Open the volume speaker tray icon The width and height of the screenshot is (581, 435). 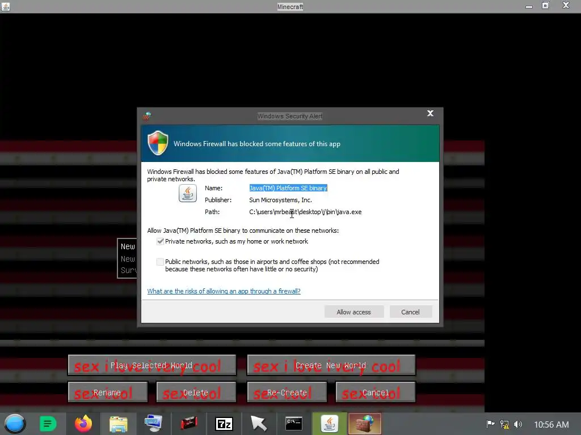(518, 424)
